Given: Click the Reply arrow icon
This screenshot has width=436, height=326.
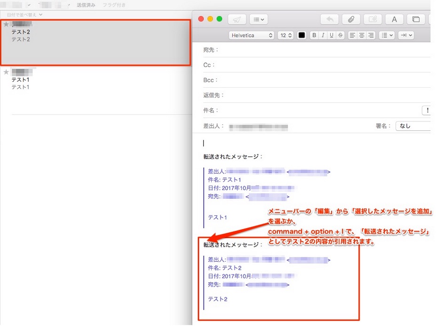Looking at the screenshot, I should point(329,19).
